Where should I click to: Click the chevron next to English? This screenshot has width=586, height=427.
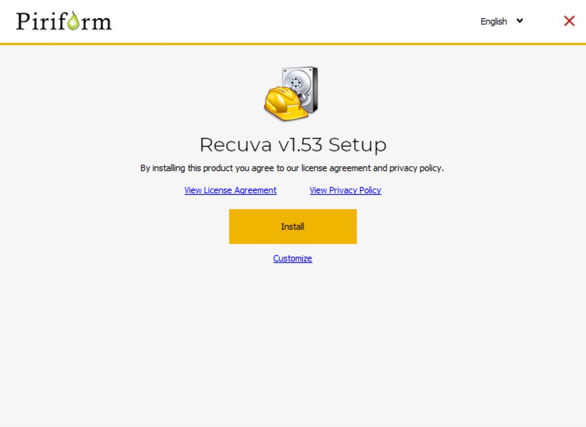point(520,21)
